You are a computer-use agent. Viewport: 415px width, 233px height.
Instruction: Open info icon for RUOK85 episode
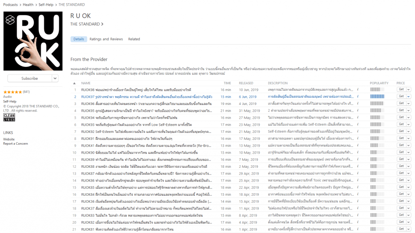point(357,187)
